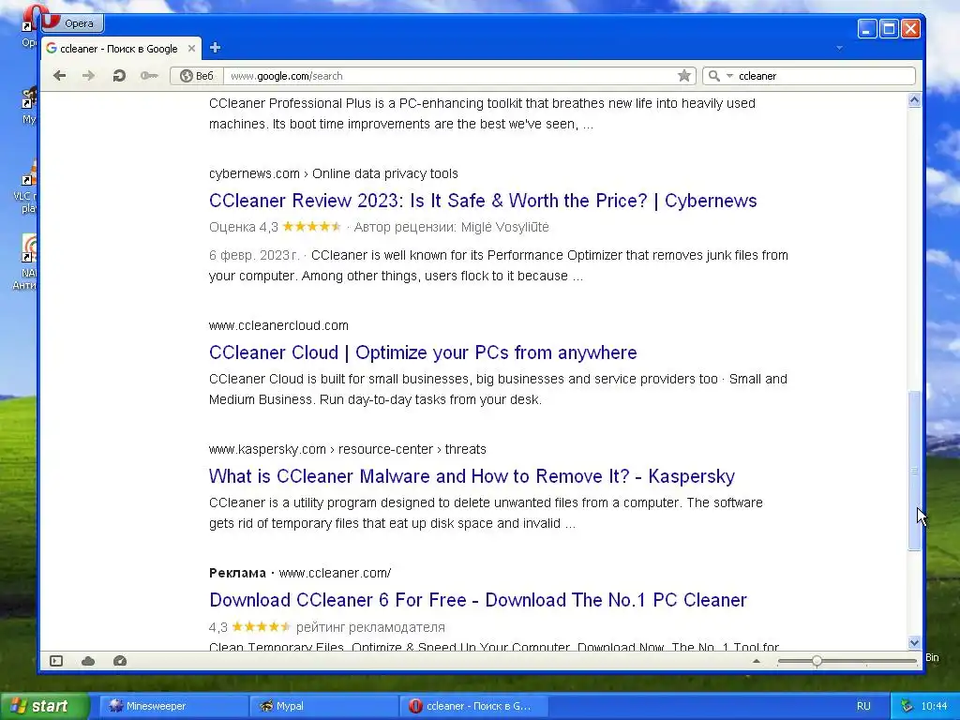Open the search engine dropdown arrow
Image resolution: width=960 pixels, height=720 pixels.
click(729, 76)
